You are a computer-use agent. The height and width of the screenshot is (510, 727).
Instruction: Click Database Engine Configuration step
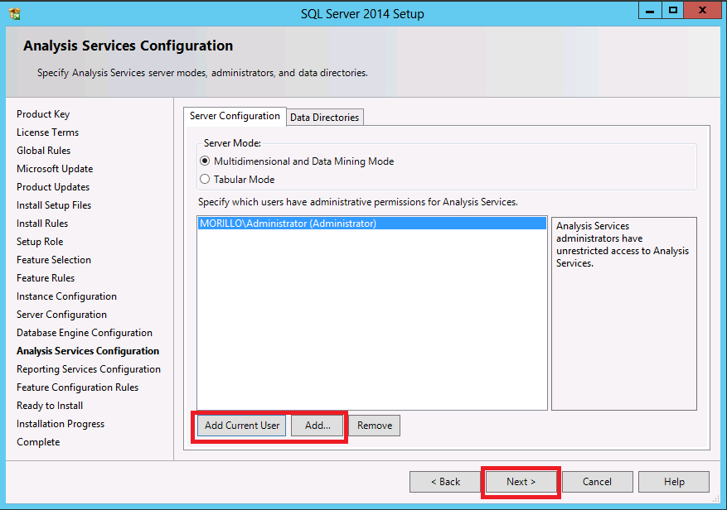point(85,333)
